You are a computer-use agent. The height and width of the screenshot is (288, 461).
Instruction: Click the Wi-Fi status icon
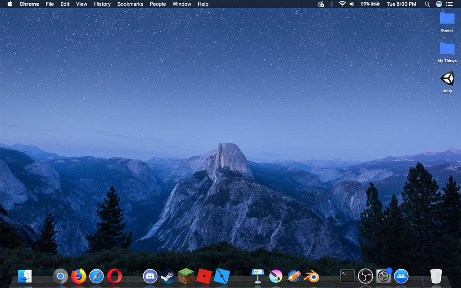point(342,4)
